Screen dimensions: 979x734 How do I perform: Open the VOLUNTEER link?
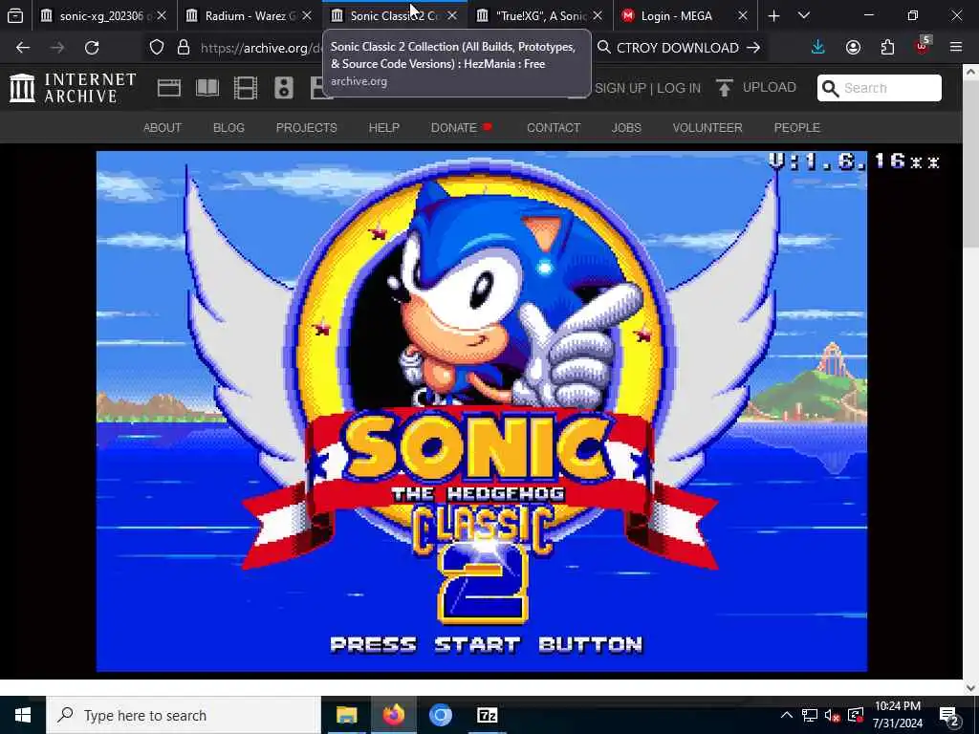[x=707, y=127]
